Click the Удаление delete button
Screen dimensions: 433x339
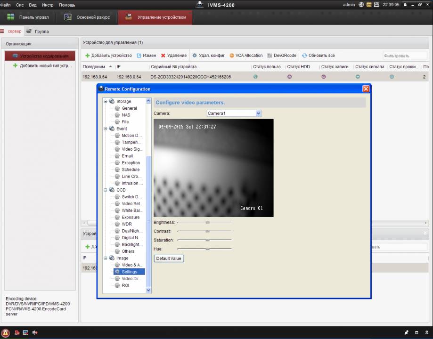tap(174, 56)
